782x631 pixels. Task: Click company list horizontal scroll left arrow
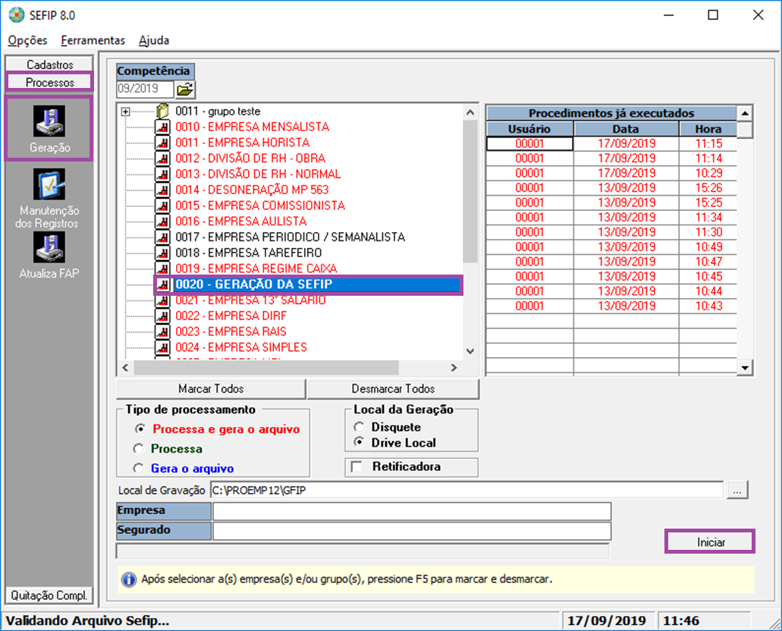point(126,368)
